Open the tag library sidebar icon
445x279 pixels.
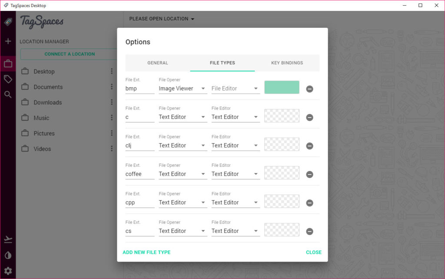[8, 79]
